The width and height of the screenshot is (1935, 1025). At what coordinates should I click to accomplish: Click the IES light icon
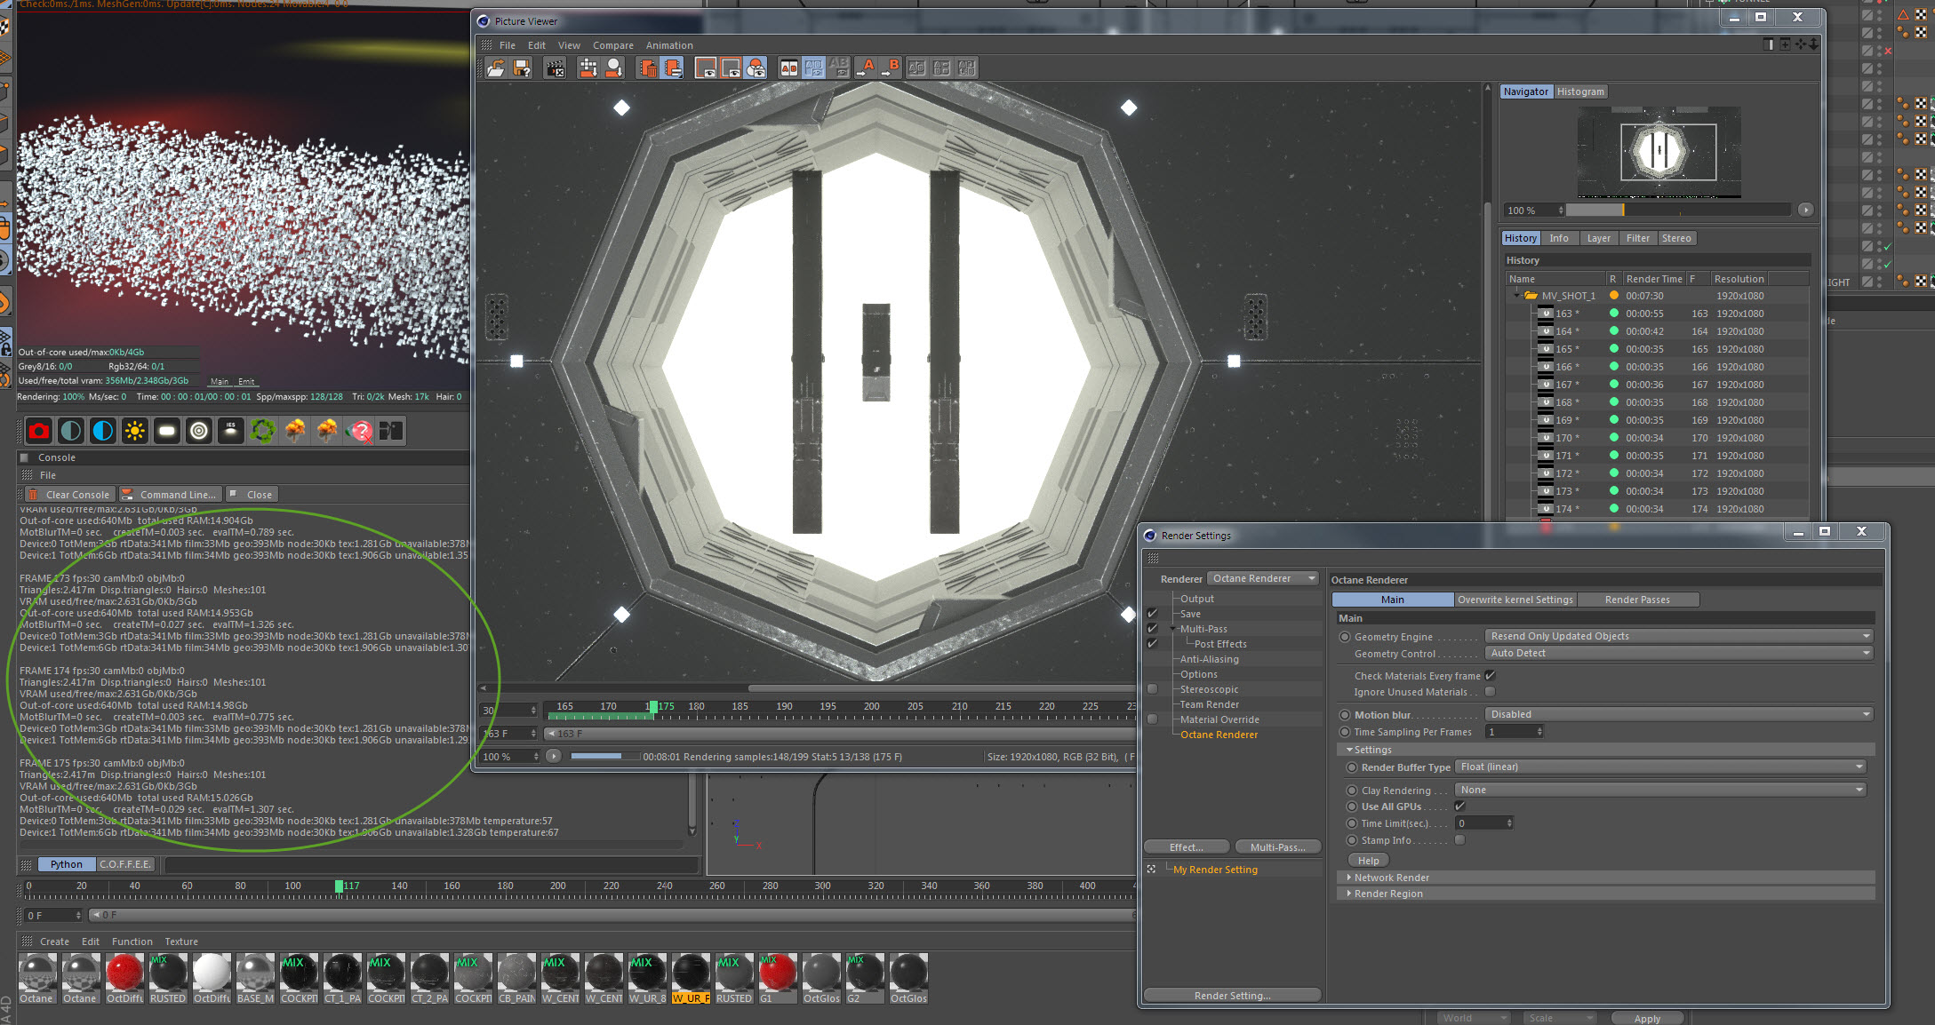231,432
